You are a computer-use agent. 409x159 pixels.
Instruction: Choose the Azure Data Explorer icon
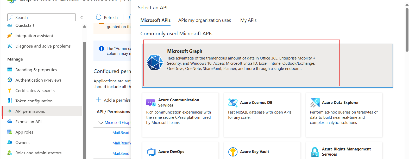(x=315, y=103)
